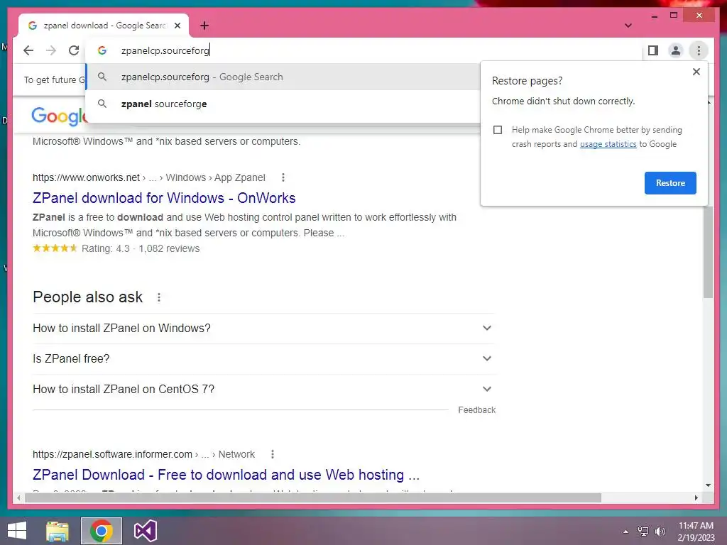Click the Rating: 4.3 review text
Image resolution: width=727 pixels, height=545 pixels.
point(141,249)
